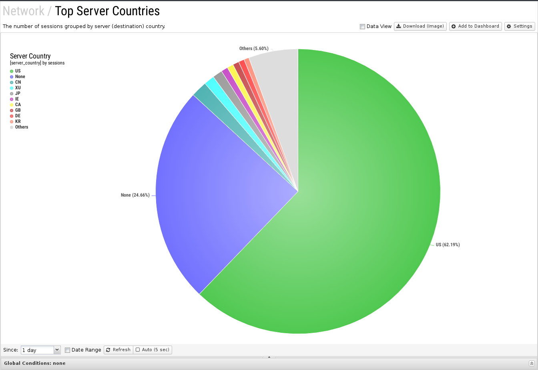Click the US legend color dot
The width and height of the screenshot is (538, 370).
tap(12, 71)
